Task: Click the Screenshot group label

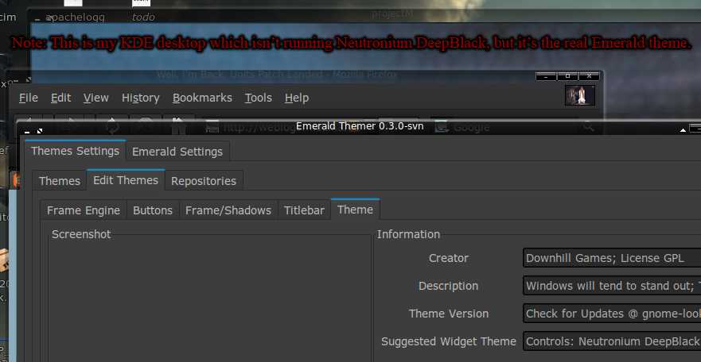Action: pos(81,234)
